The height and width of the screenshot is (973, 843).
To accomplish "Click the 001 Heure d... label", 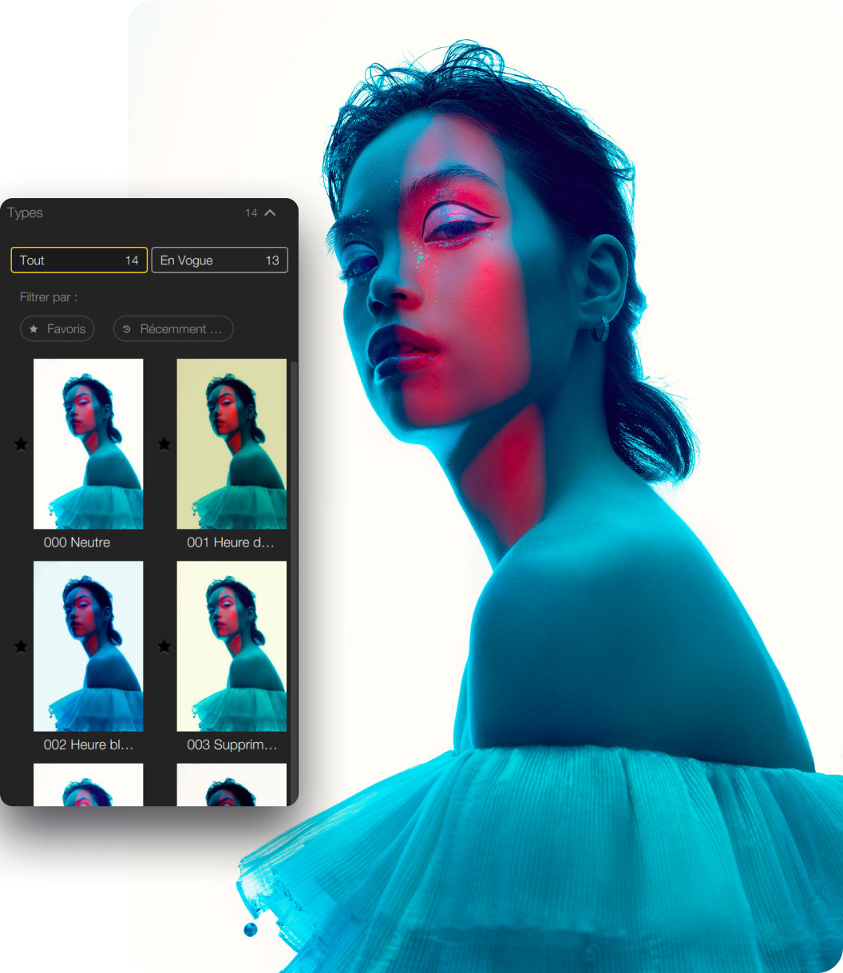I will pos(231,542).
